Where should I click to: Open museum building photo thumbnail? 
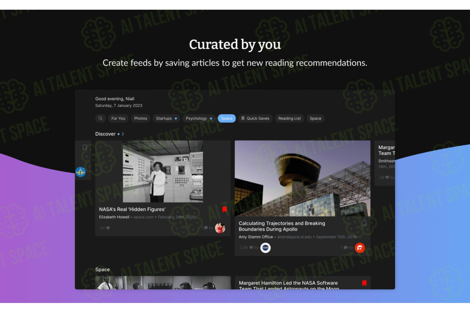coord(303,178)
